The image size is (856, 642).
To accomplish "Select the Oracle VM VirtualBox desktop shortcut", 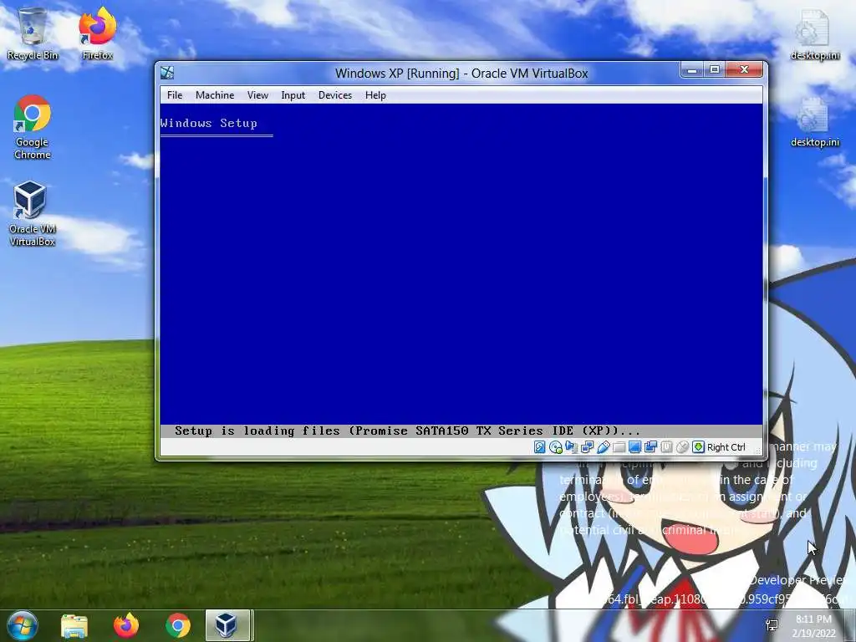I will point(33,214).
